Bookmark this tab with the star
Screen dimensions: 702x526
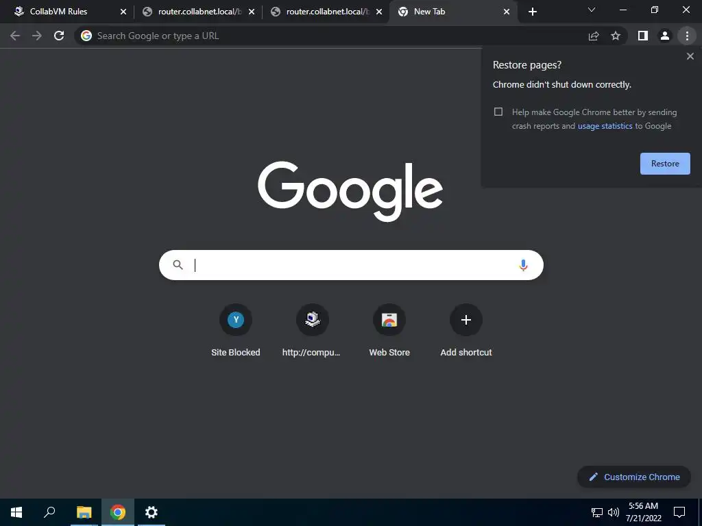point(616,36)
